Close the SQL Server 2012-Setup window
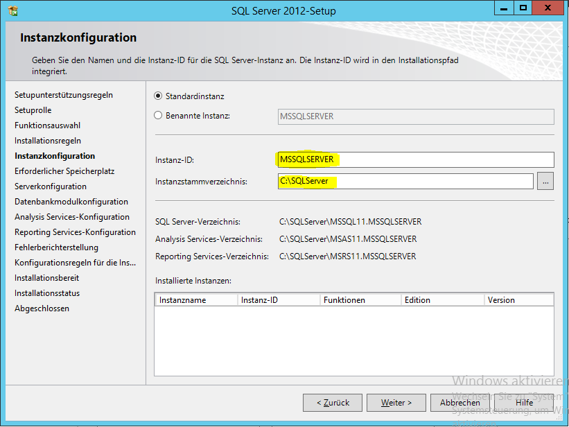The image size is (569, 427). click(548, 8)
